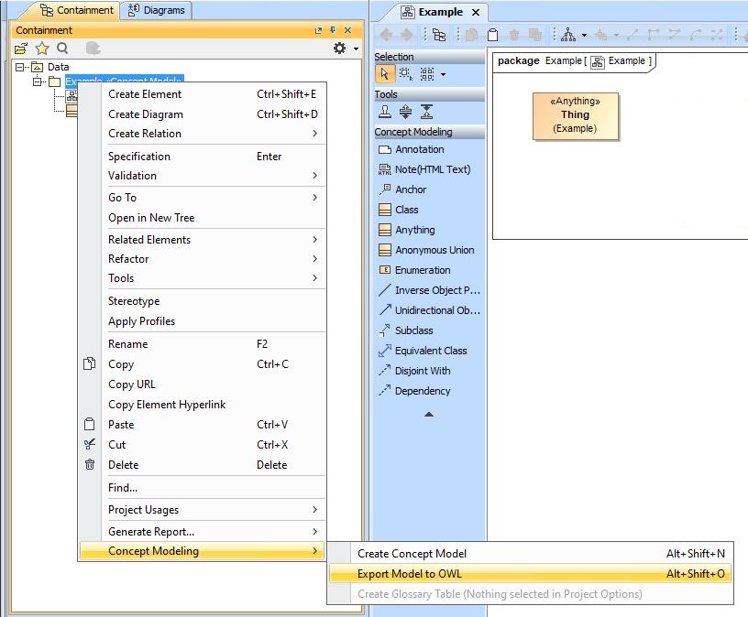
Task: Collapse the palette with the up arrow
Action: point(428,414)
